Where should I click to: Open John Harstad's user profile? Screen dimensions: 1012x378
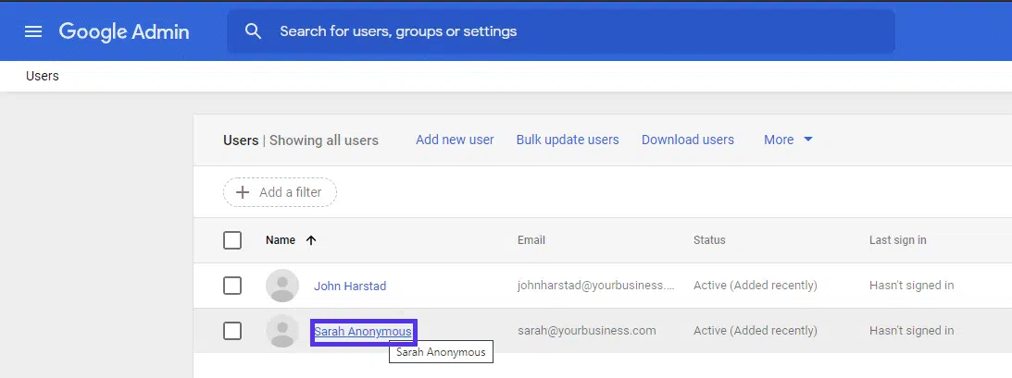click(x=350, y=286)
